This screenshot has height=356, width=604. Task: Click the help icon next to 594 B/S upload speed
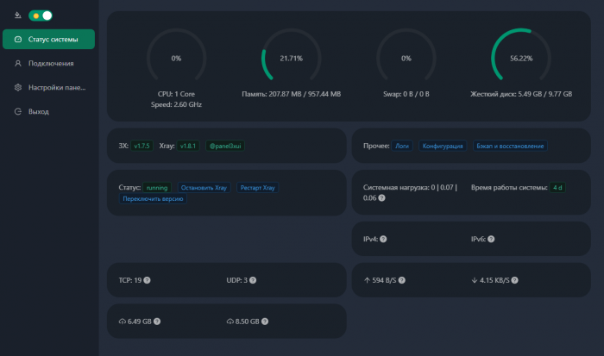403,280
